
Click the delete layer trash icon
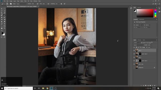point(155,85)
